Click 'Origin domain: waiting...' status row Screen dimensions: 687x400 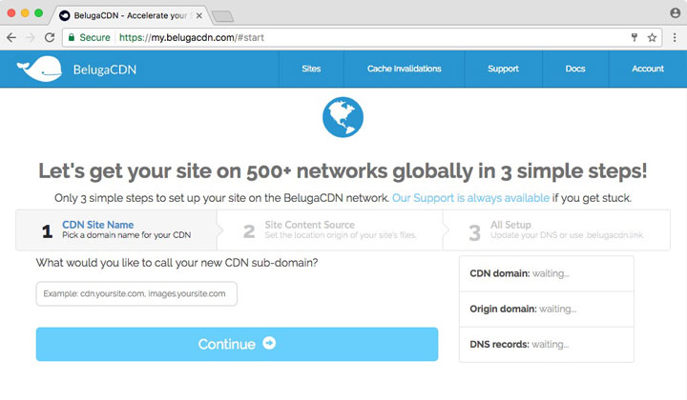pos(547,310)
